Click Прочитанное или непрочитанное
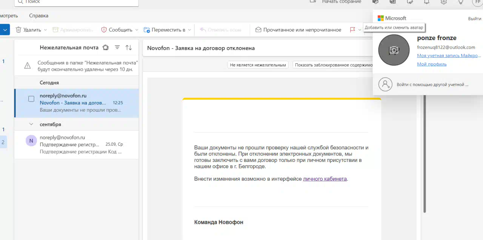 click(298, 30)
